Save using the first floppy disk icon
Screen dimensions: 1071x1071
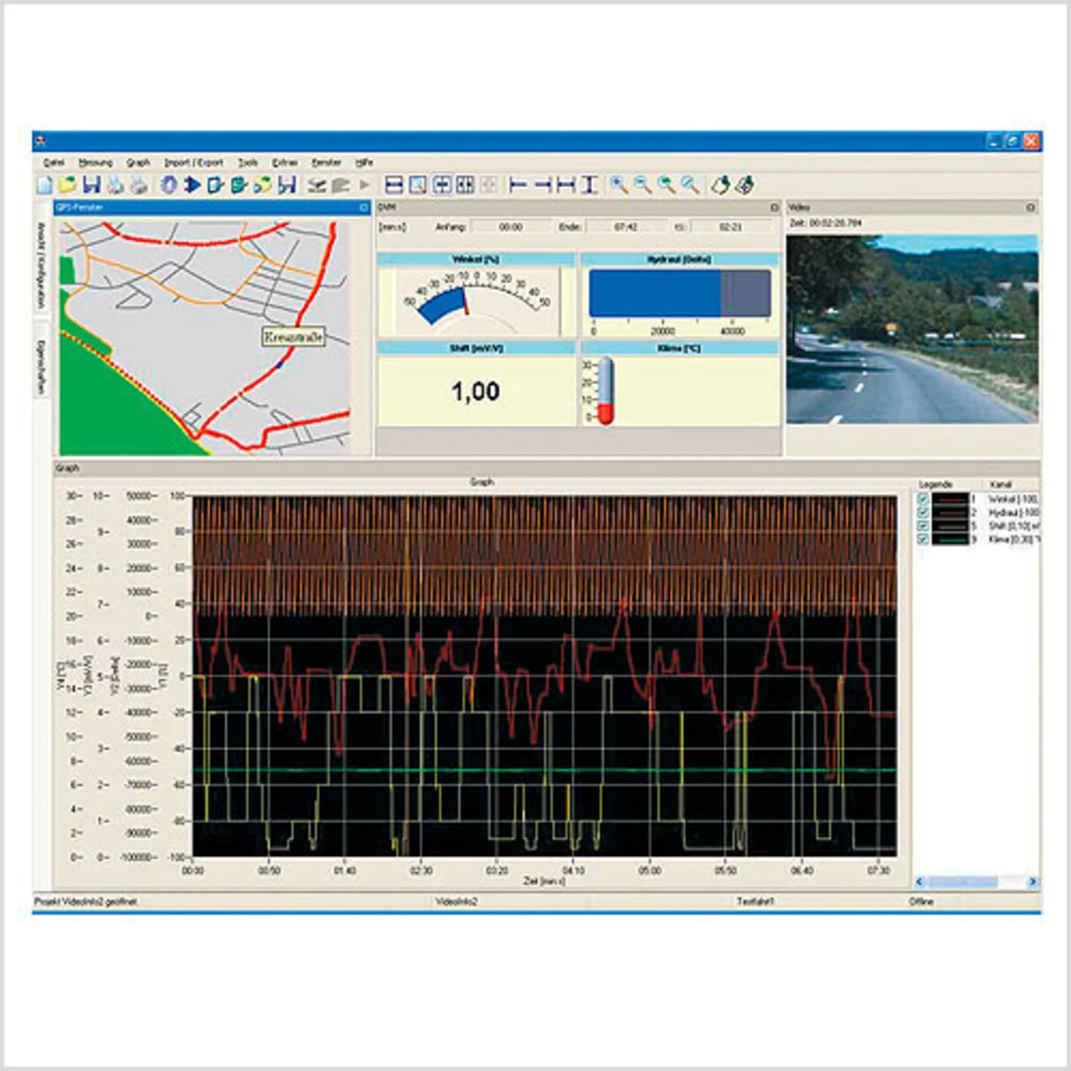point(91,185)
